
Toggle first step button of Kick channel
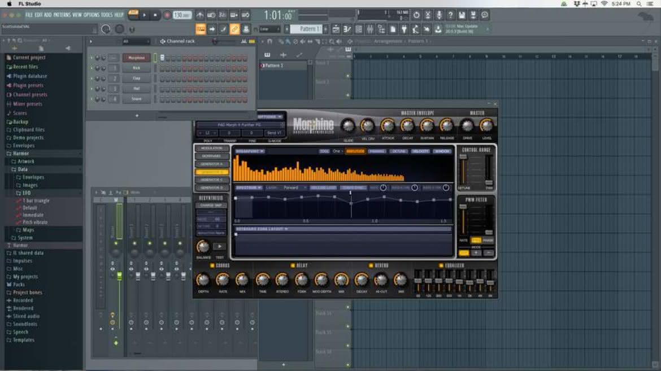point(162,68)
